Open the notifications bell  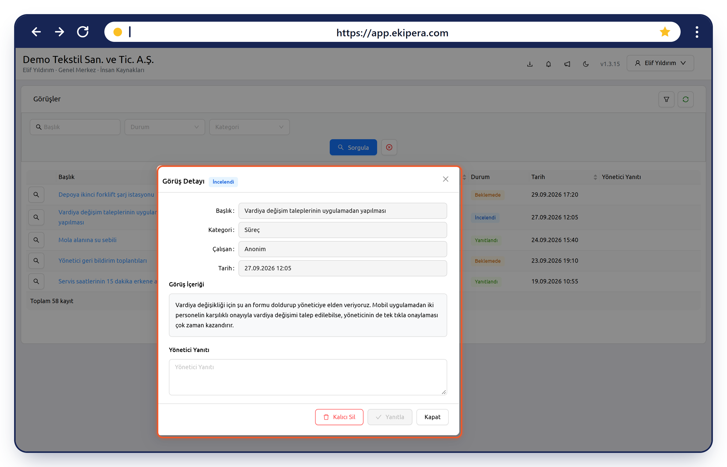pos(548,64)
